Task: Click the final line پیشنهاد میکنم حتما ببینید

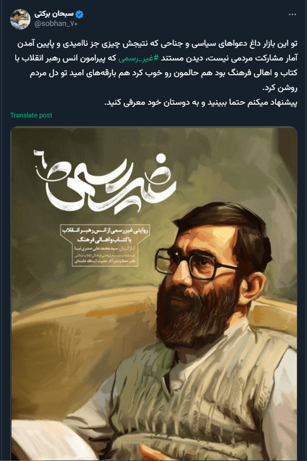Action: click(201, 103)
